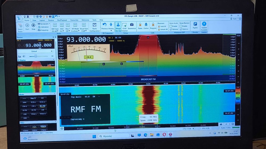Open the Bandwidth dropdown
Screen dimensions: 266x149
44,24
